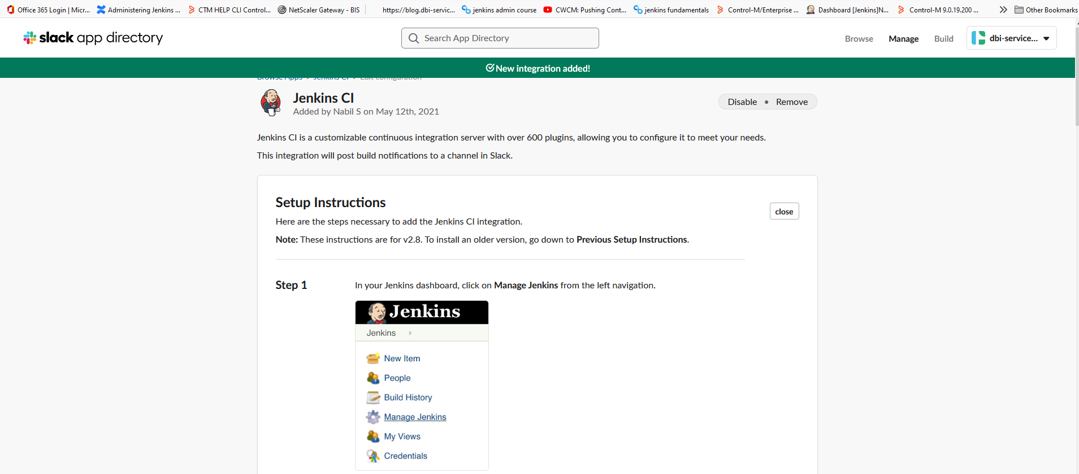Click the People icon in Jenkins menu
This screenshot has height=474, width=1079.
(x=373, y=378)
